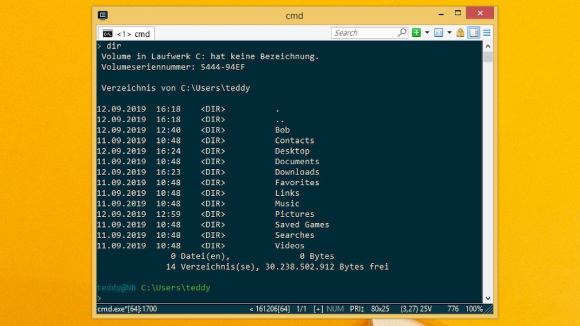The image size is (580, 326).
Task: Open the new console dropdown arrow
Action: pos(427,33)
